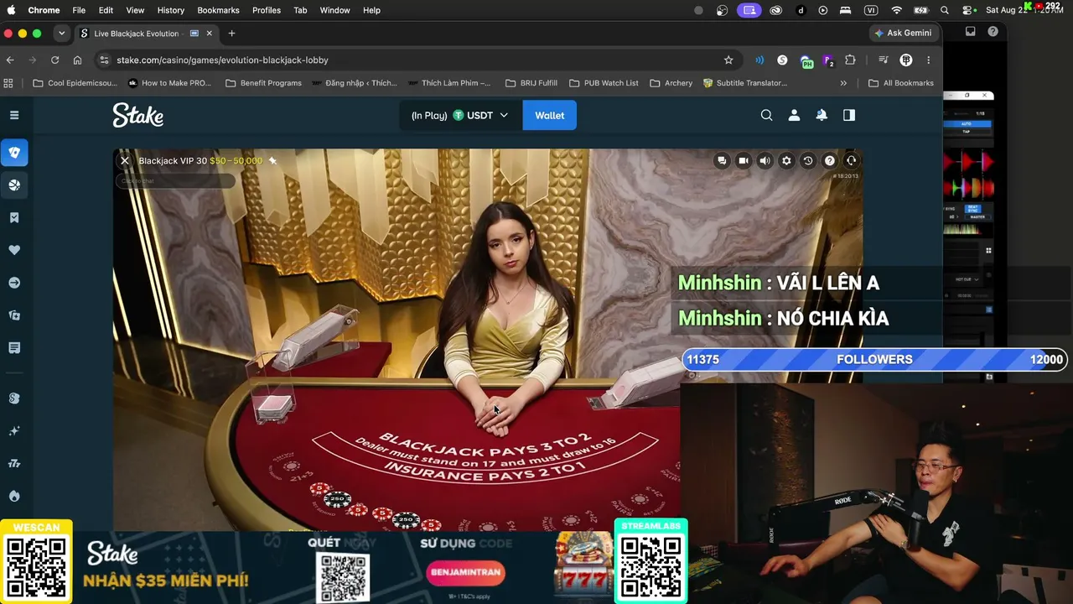Open the Apple menu
Image resolution: width=1073 pixels, height=604 pixels.
[x=11, y=10]
